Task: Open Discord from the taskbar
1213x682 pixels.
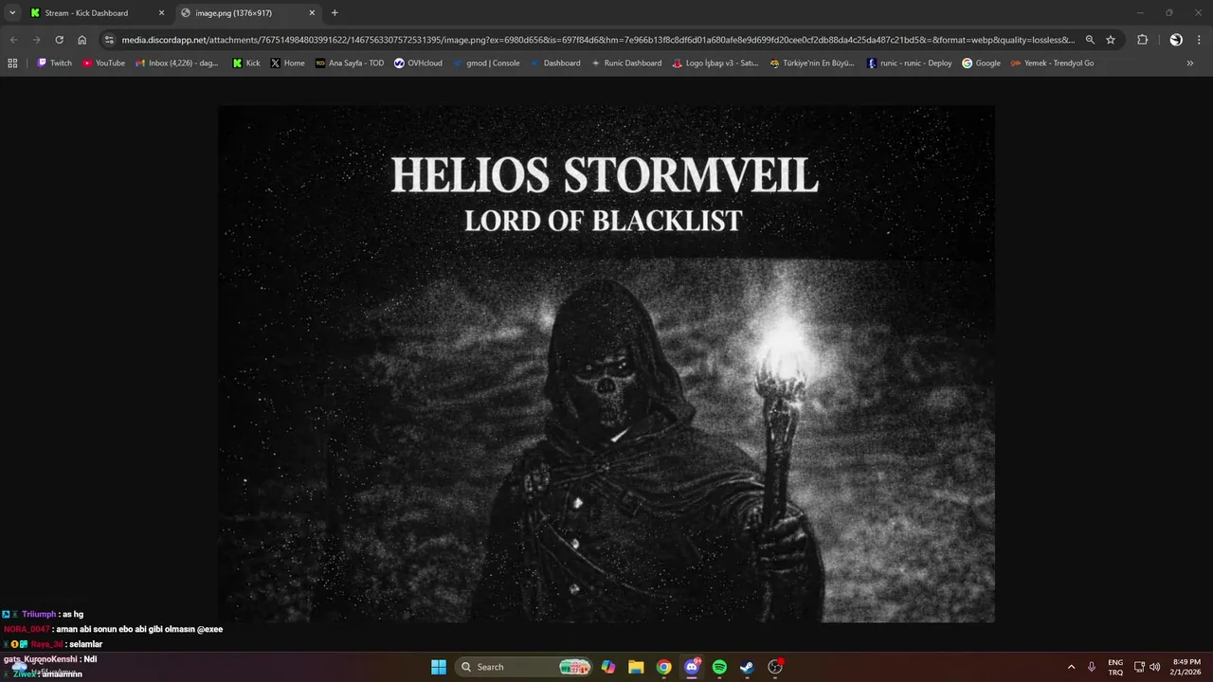Action: coord(692,667)
